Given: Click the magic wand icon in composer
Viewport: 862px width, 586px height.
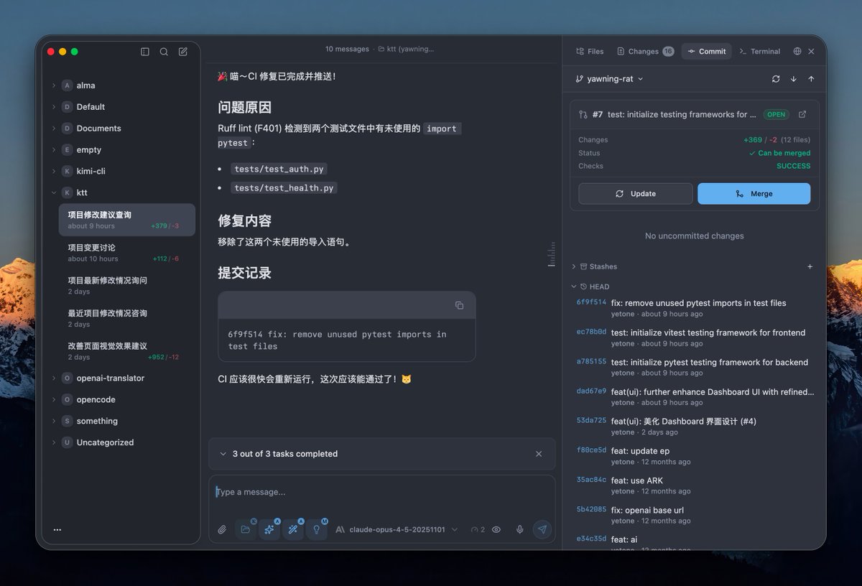Looking at the screenshot, I should click(293, 529).
